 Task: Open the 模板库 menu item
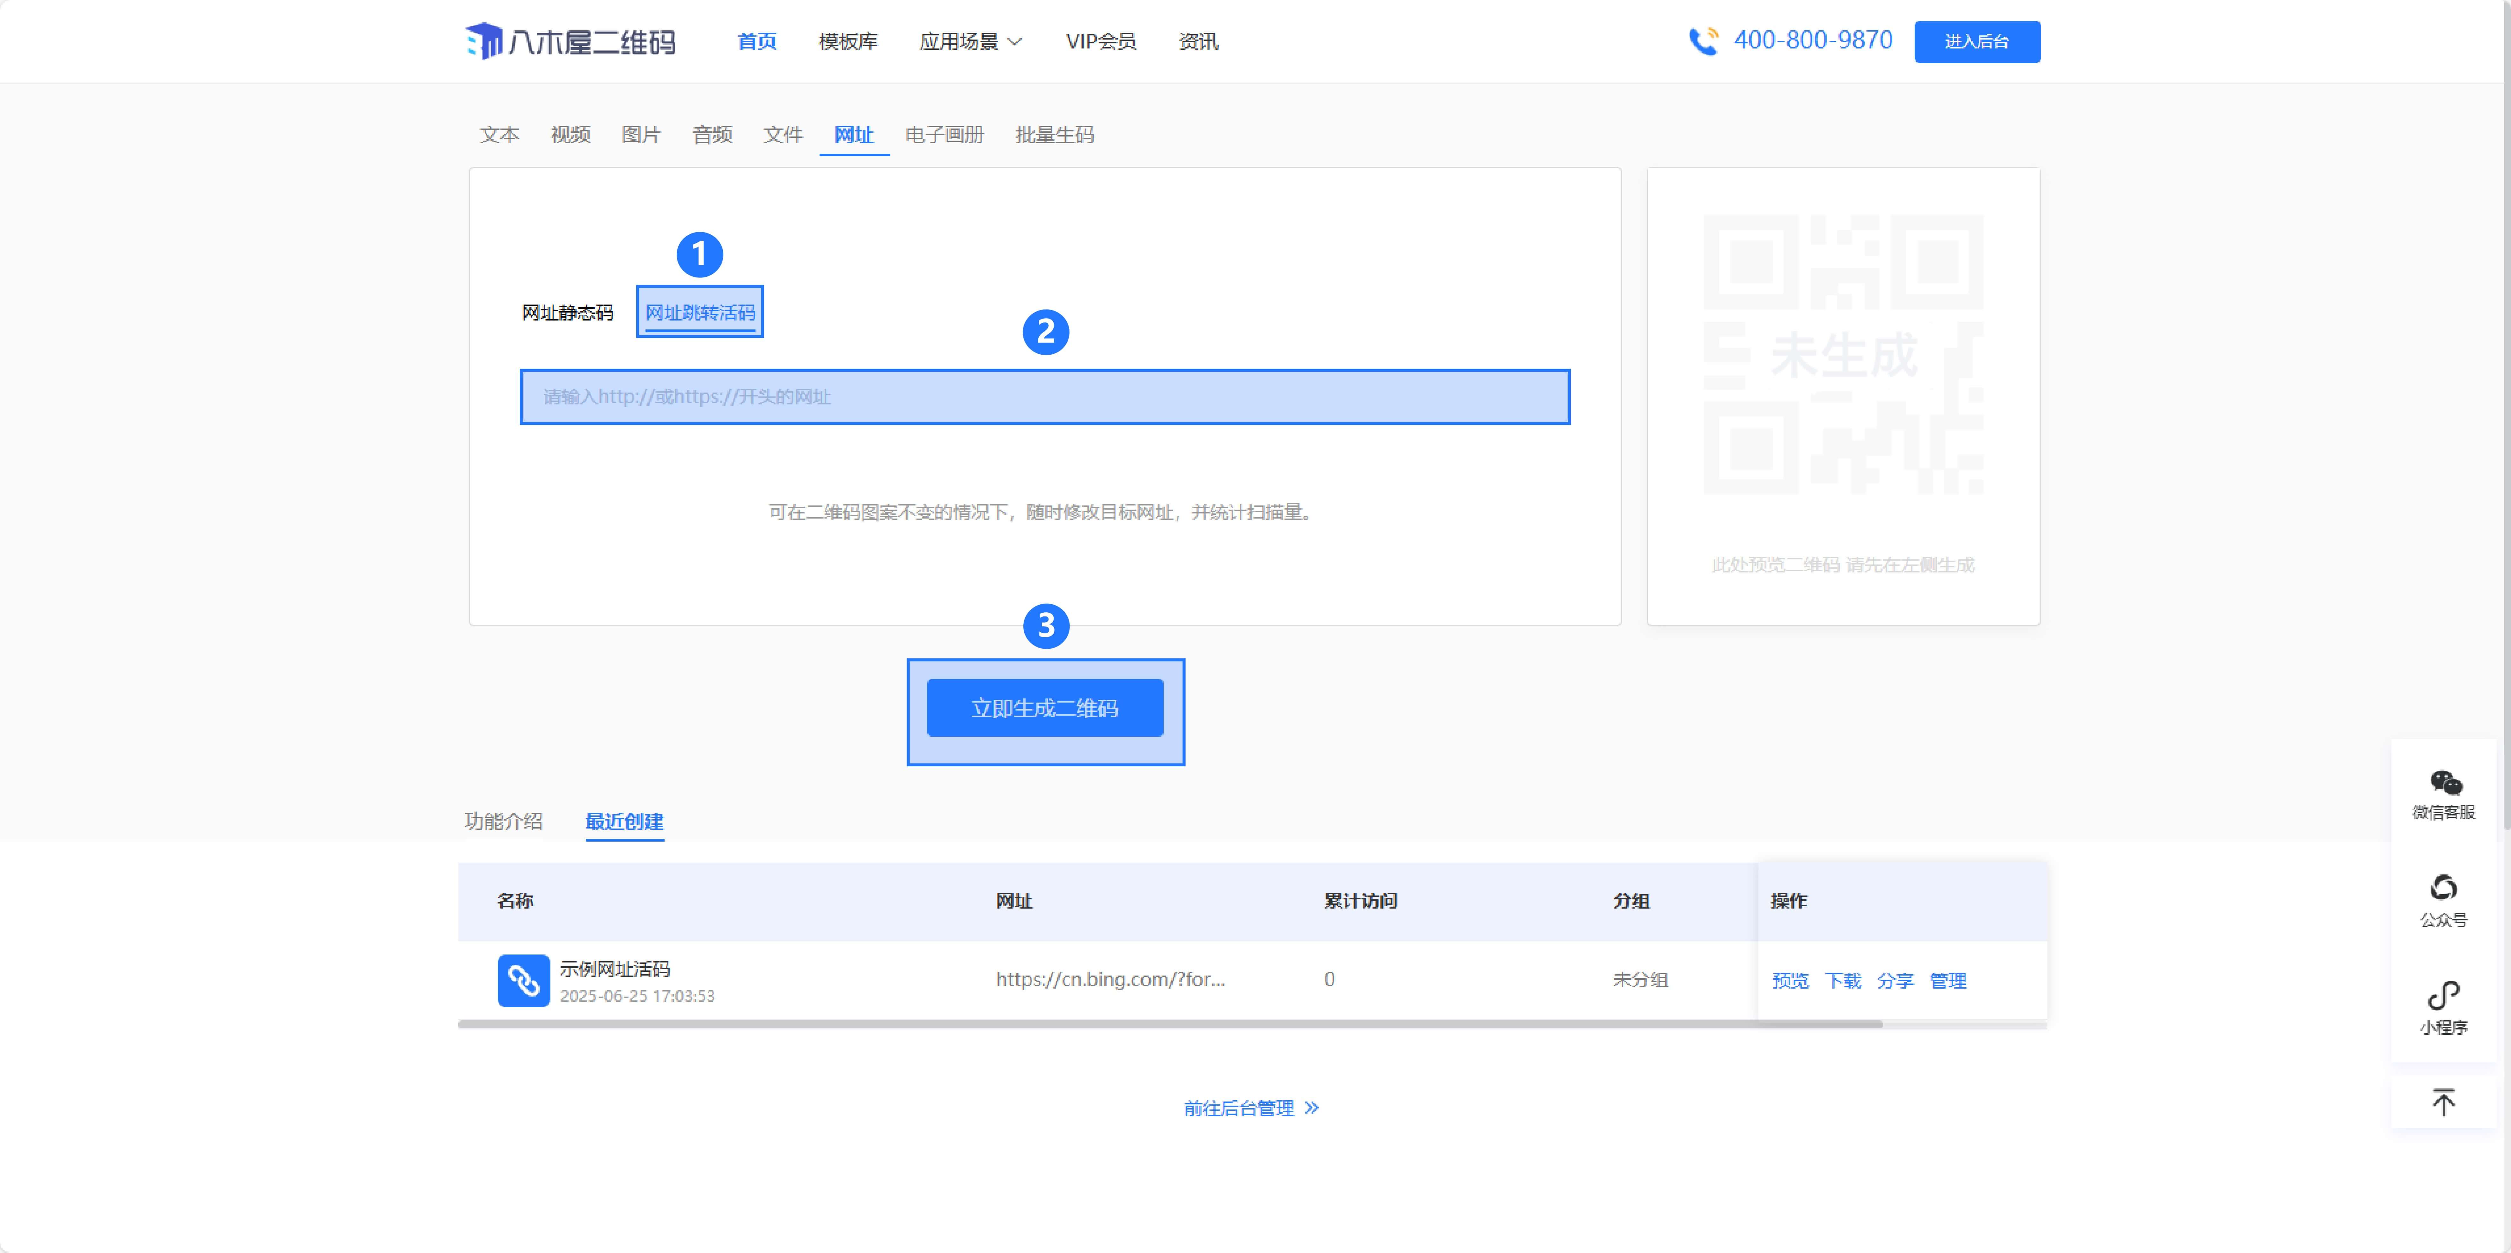point(848,41)
